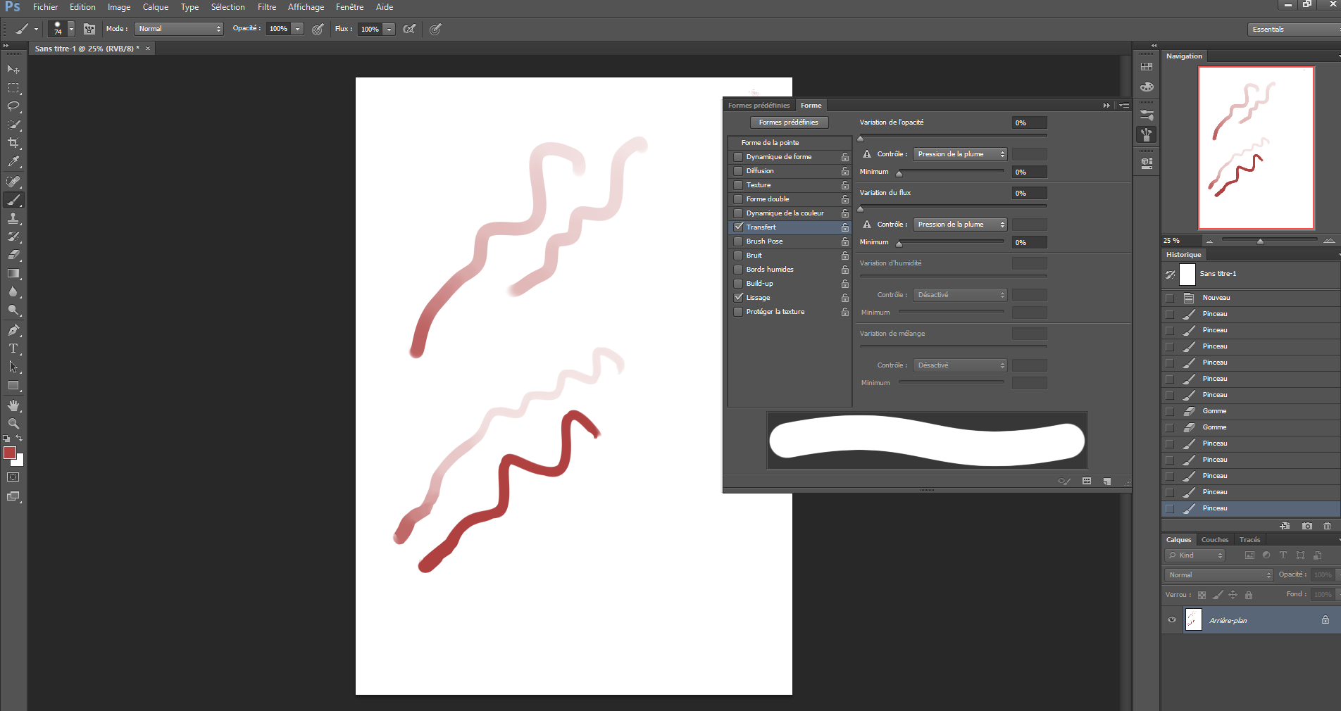This screenshot has width=1341, height=711.
Task: Hide the Arrière-plan layer
Action: pos(1172,620)
